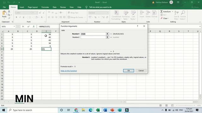202x113 pixels.
Task: Click the Insert Function fx icon
Action: coord(34,26)
